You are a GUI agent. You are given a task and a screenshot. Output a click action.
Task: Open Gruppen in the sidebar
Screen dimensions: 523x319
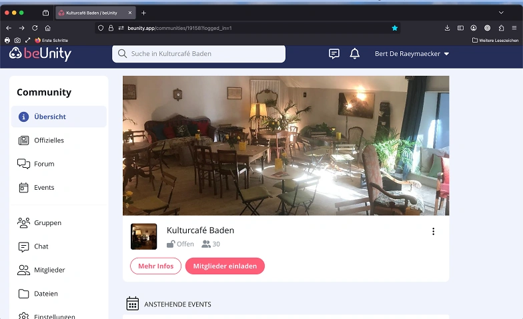(x=59, y=222)
